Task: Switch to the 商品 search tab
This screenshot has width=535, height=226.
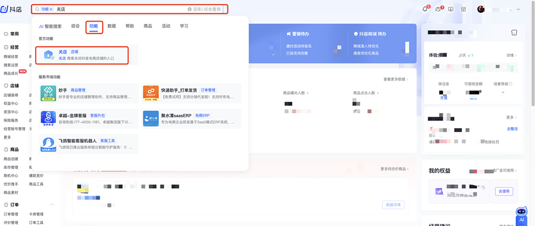Action: point(148,26)
